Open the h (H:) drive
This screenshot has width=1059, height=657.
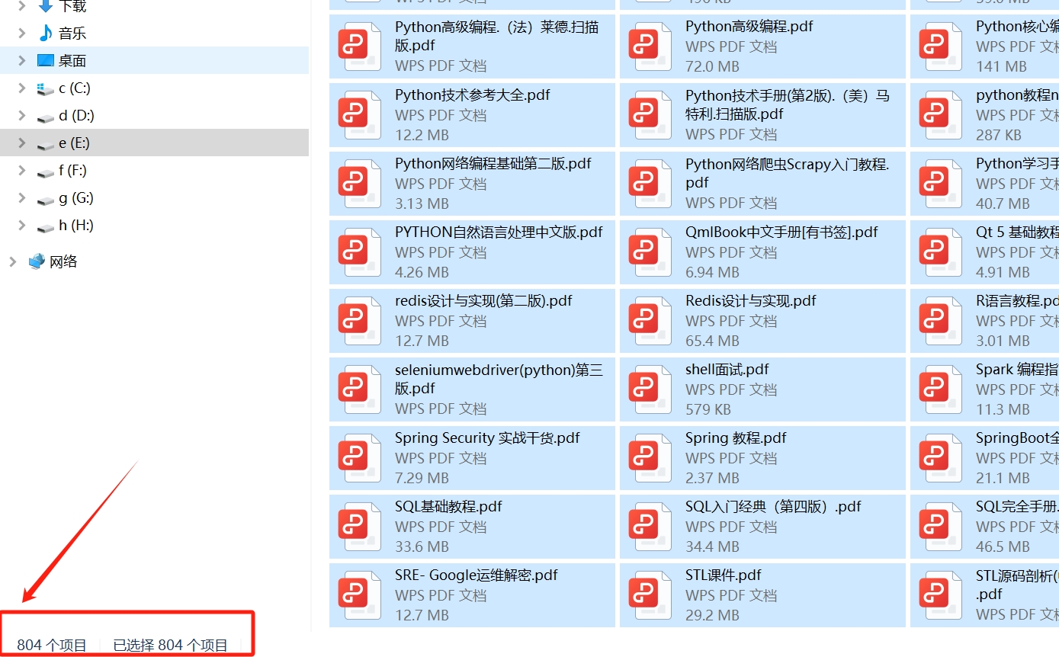(76, 225)
